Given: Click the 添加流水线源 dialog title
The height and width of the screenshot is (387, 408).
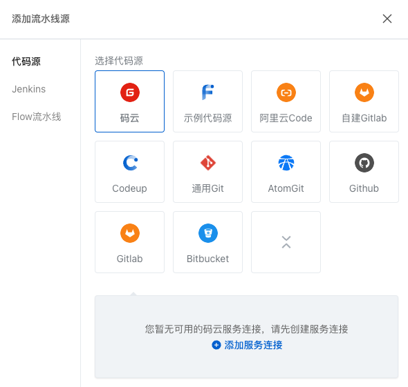Looking at the screenshot, I should [41, 19].
